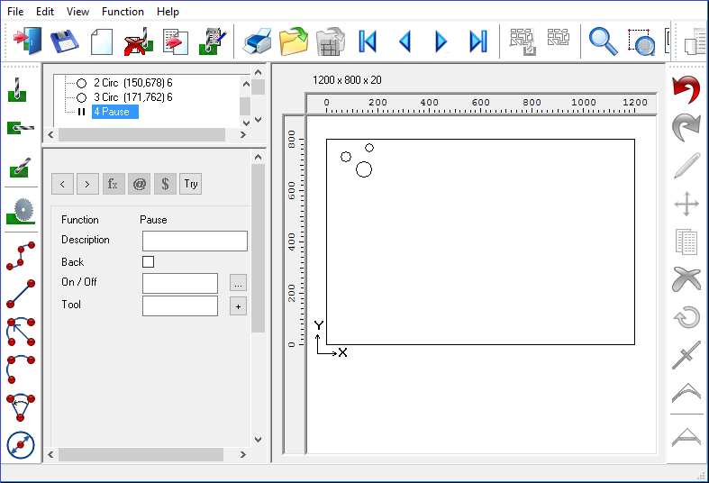Click the exit door icon in toolbar
The height and width of the screenshot is (483, 709).
click(x=28, y=41)
